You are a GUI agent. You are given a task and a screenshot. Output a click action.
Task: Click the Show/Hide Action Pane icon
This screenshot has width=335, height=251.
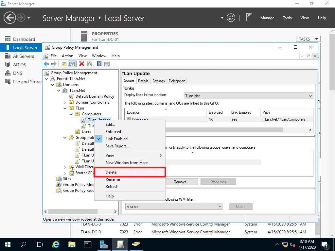tap(107, 64)
